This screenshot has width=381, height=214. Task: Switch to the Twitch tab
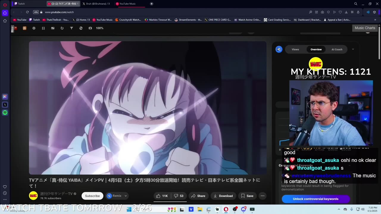(x=28, y=4)
